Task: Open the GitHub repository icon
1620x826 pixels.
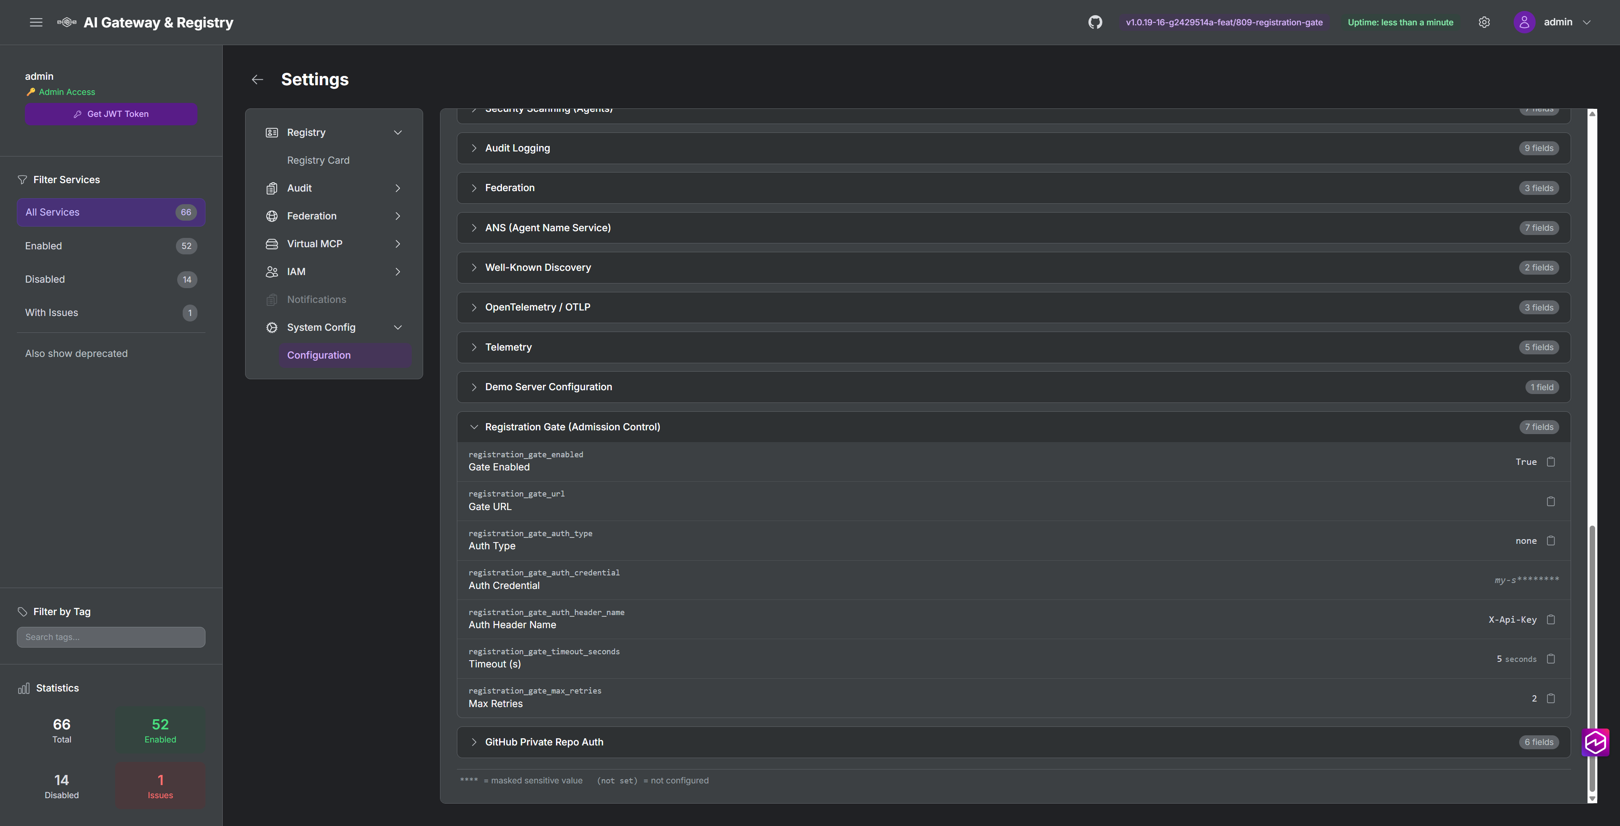Action: [x=1095, y=22]
